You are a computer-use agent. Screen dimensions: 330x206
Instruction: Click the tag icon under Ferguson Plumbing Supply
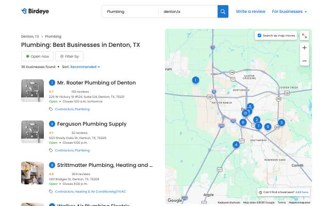51,150
